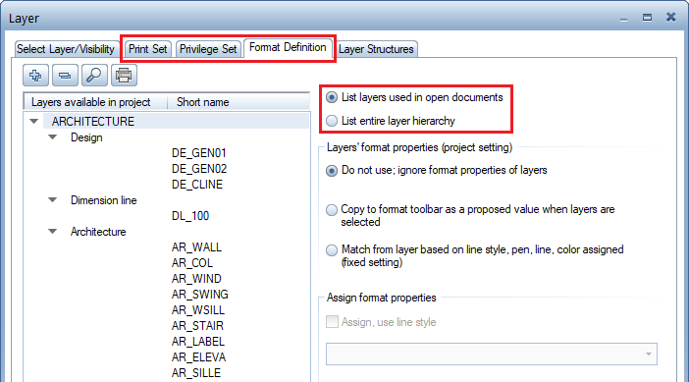Open the Layer Structures tab
The height and width of the screenshot is (382, 689).
pyautogui.click(x=376, y=49)
